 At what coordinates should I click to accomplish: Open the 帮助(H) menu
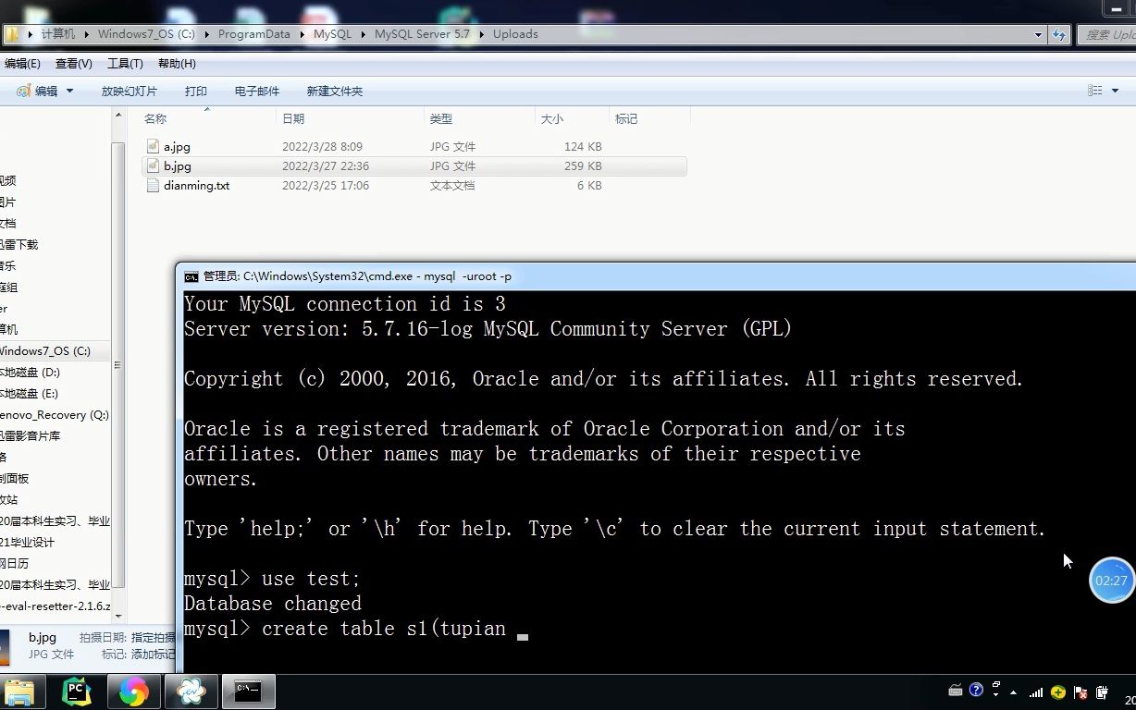pyautogui.click(x=177, y=64)
